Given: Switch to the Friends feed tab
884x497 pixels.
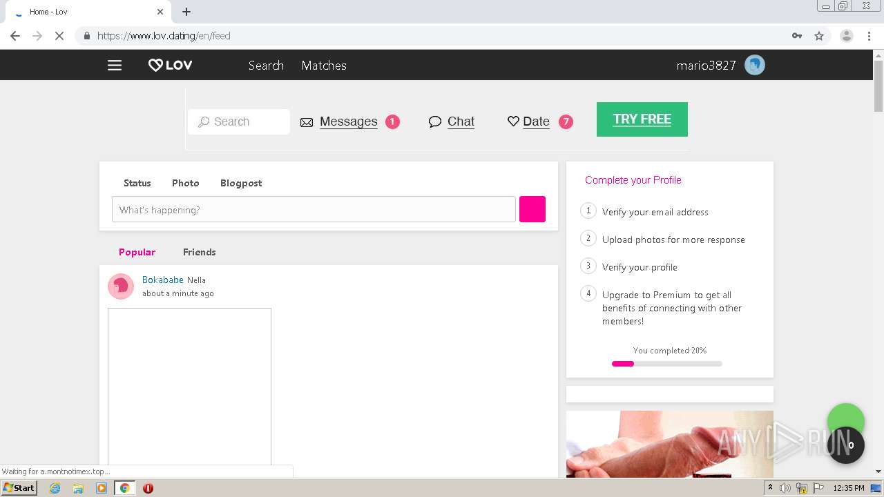Looking at the screenshot, I should tap(200, 252).
